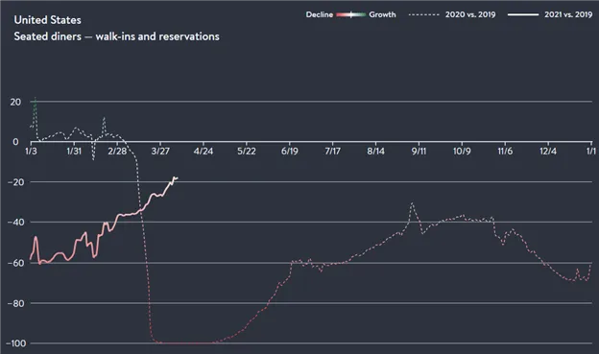
Task: Click the 1/31 date tick label
Action: pos(74,152)
